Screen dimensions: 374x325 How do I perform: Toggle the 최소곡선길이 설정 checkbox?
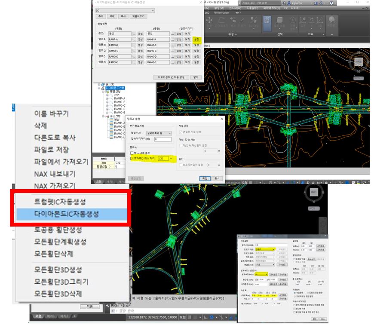click(181, 165)
